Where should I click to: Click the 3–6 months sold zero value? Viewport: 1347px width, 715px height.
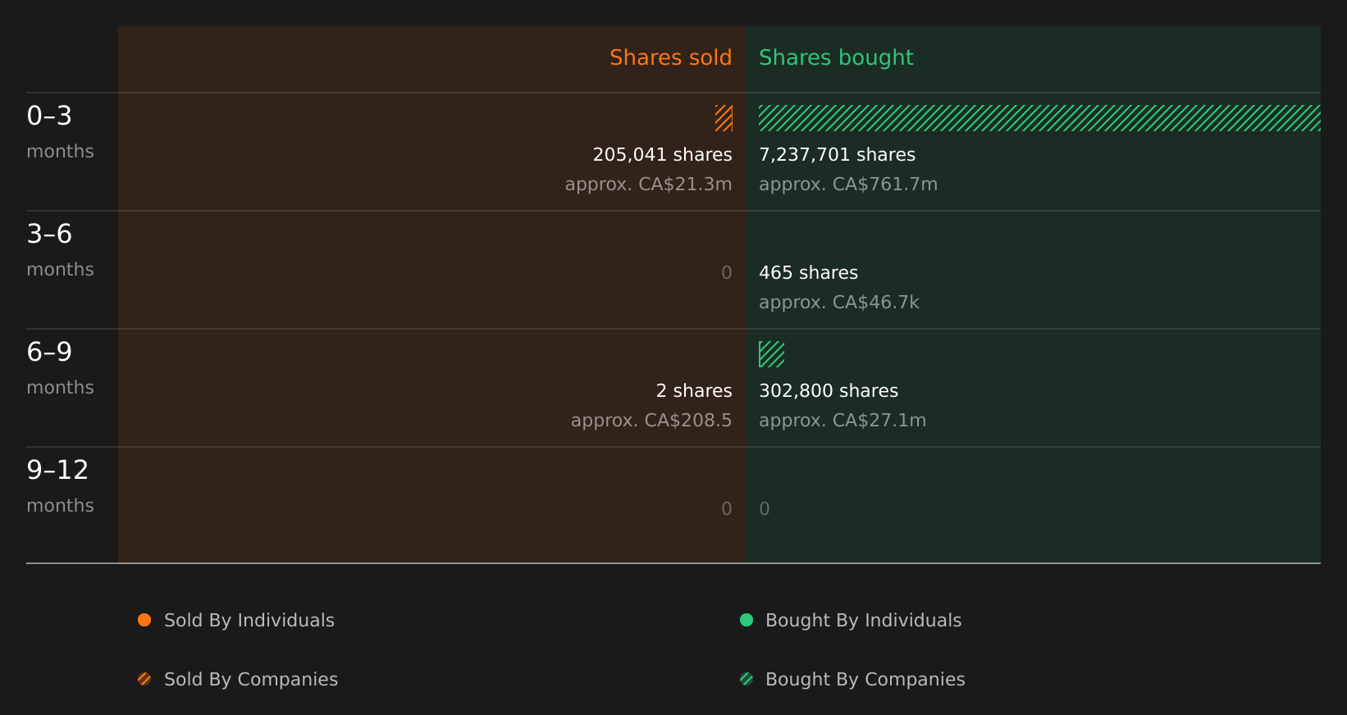click(x=727, y=273)
